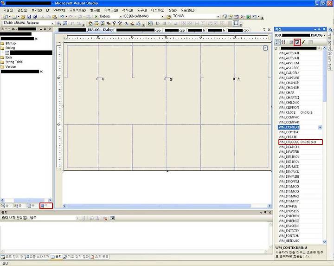334x266 pixels.
Task: Click the Save toolbar icon
Action: click(29, 16)
